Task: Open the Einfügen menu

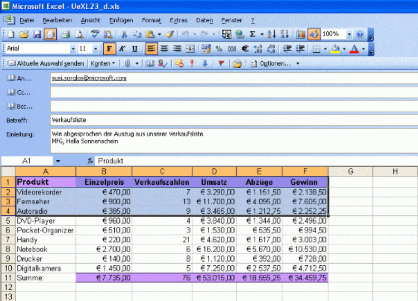Action: pyautogui.click(x=121, y=20)
